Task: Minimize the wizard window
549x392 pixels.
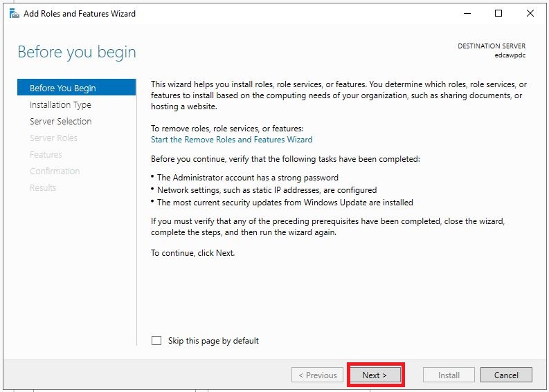Action: (467, 14)
